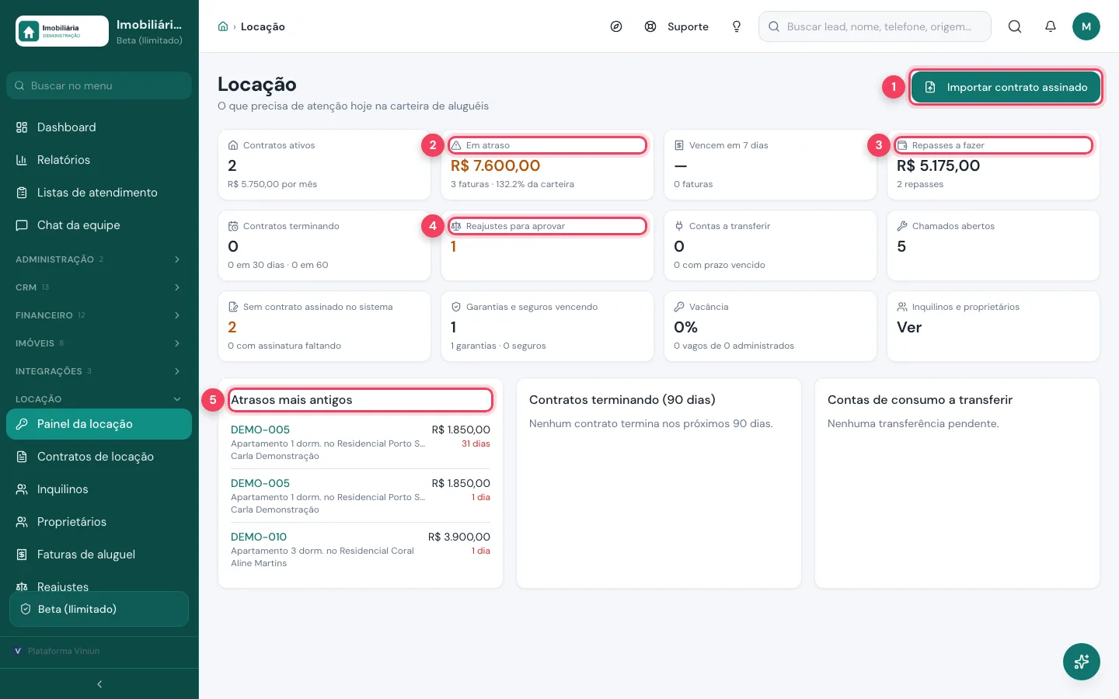Expand the ADMINISTRAÇÃO section

tap(99, 259)
